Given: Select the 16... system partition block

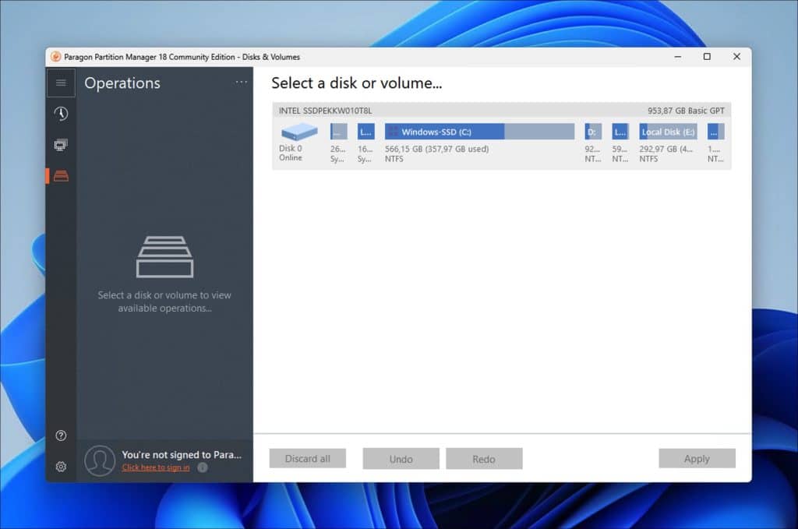Looking at the screenshot, I should point(366,132).
